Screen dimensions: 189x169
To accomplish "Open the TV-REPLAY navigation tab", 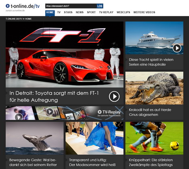I will pyautogui.click(x=106, y=13).
